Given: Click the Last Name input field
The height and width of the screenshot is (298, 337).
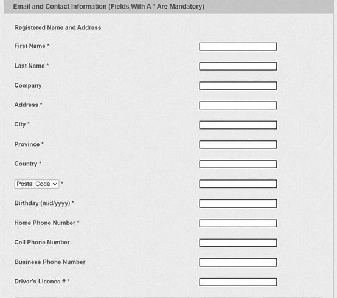Looking at the screenshot, I should 238,66.
